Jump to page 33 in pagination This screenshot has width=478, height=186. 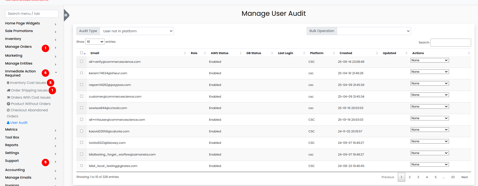pos(453,177)
